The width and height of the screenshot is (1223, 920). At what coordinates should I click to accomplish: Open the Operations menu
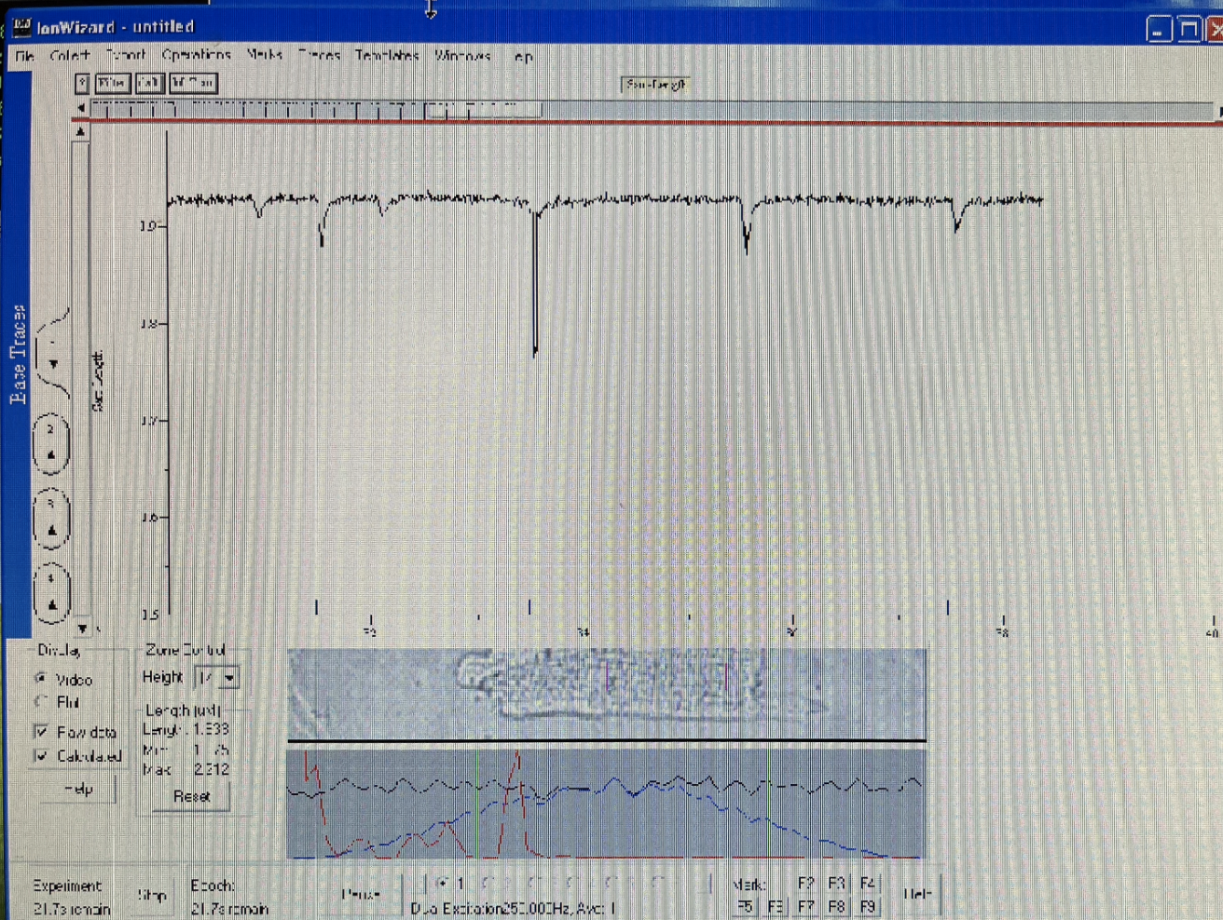click(196, 55)
